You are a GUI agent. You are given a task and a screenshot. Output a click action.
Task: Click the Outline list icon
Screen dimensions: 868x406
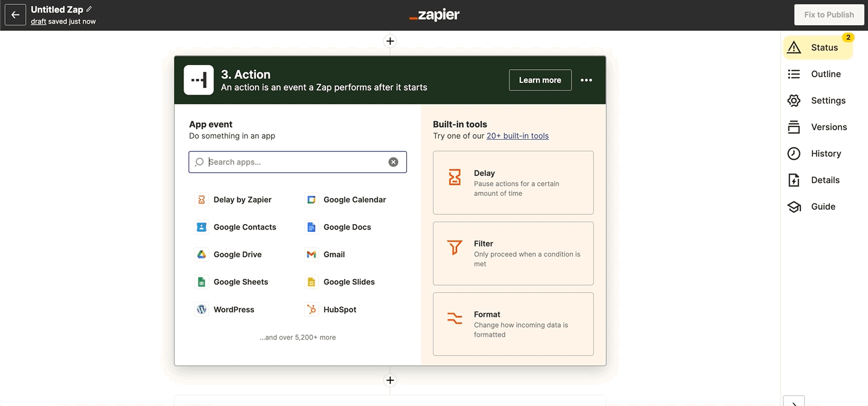(x=794, y=74)
